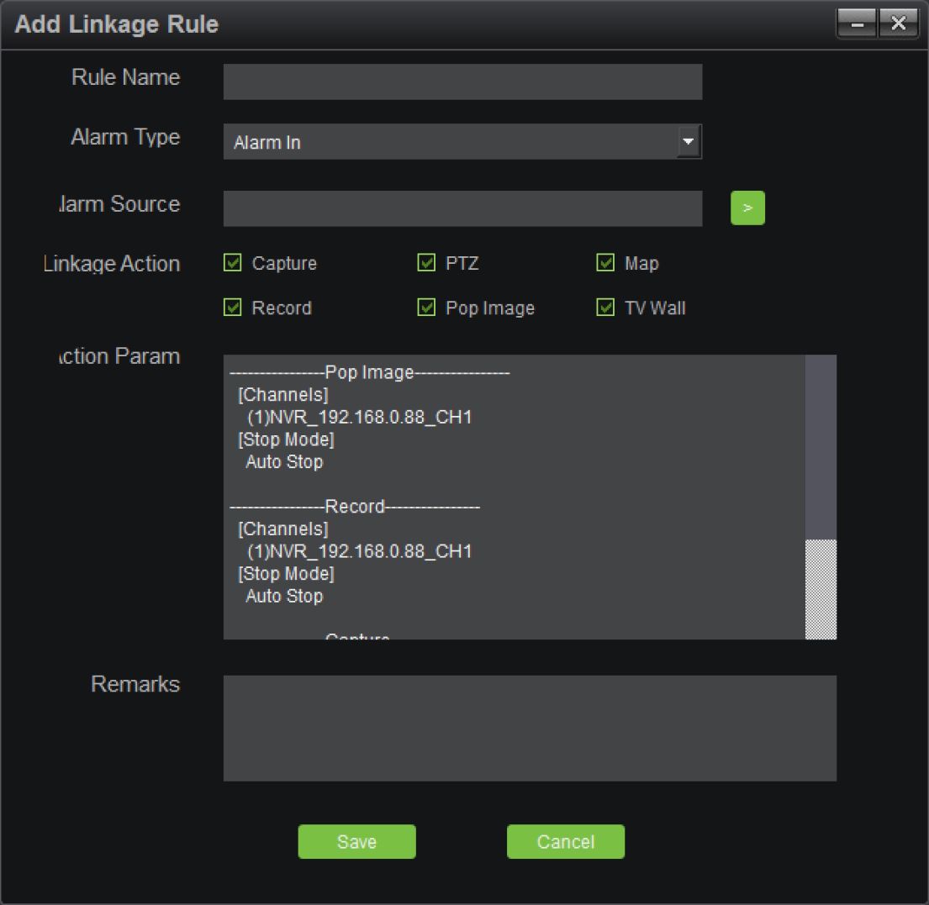This screenshot has height=905, width=929.
Task: Expand the Alarm Type dropdown arrow
Action: (x=689, y=142)
